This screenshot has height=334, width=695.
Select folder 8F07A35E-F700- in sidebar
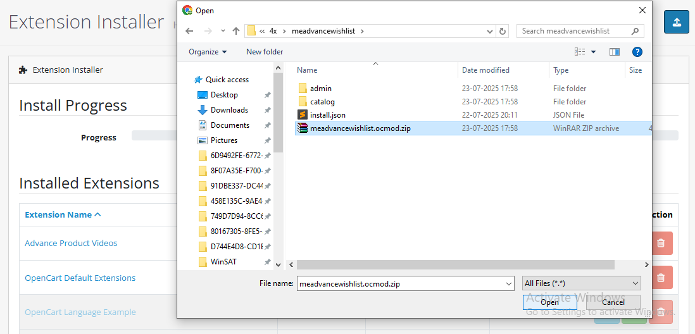pyautogui.click(x=237, y=171)
